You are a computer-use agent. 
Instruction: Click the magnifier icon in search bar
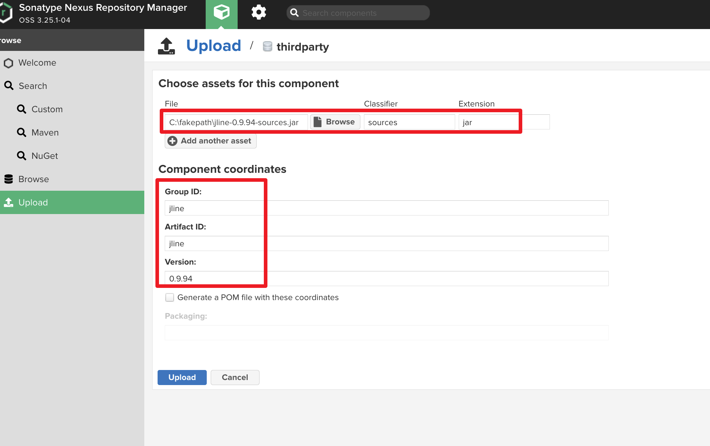coord(294,13)
